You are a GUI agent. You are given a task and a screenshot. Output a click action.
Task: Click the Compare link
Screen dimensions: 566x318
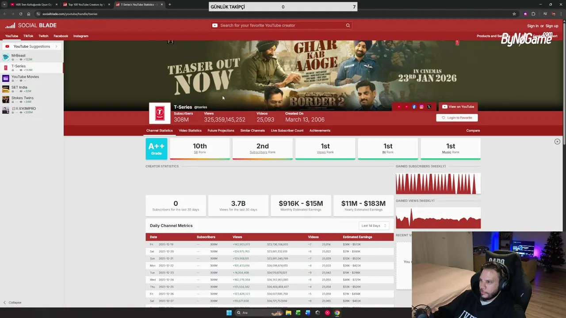click(473, 130)
